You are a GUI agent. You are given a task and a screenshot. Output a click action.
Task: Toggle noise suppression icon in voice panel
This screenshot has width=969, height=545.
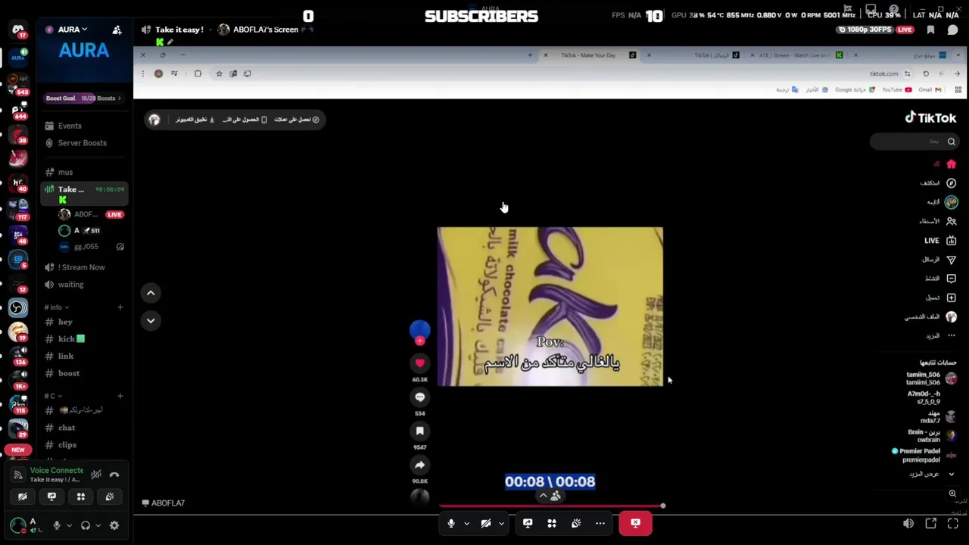coord(96,475)
